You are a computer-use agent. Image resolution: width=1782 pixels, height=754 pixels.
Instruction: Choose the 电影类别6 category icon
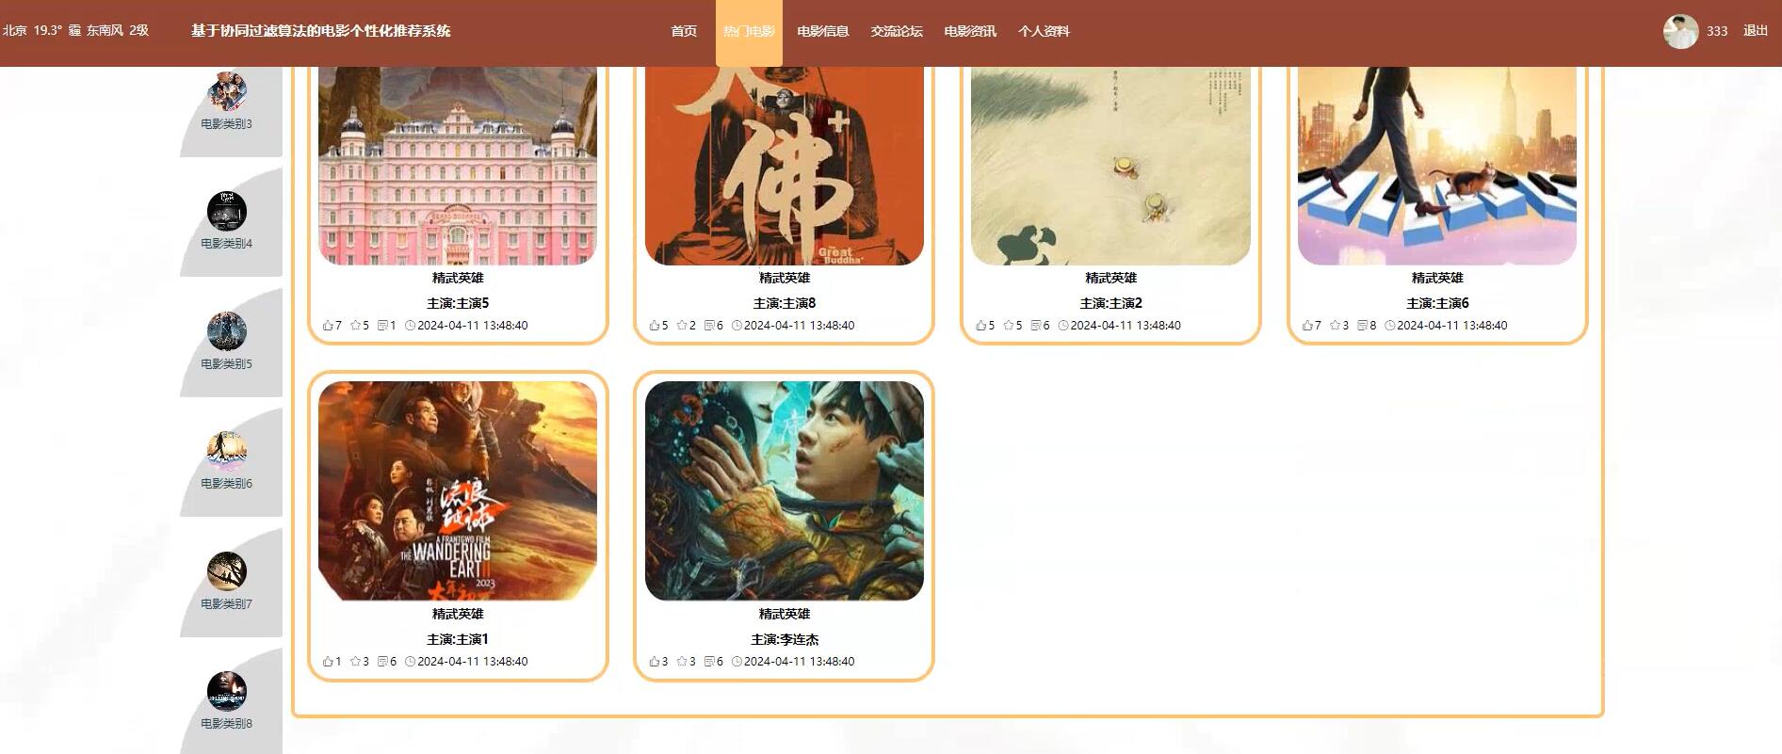(226, 450)
